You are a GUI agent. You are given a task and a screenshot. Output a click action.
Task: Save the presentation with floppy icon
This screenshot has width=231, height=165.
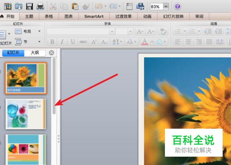(x=29, y=6)
